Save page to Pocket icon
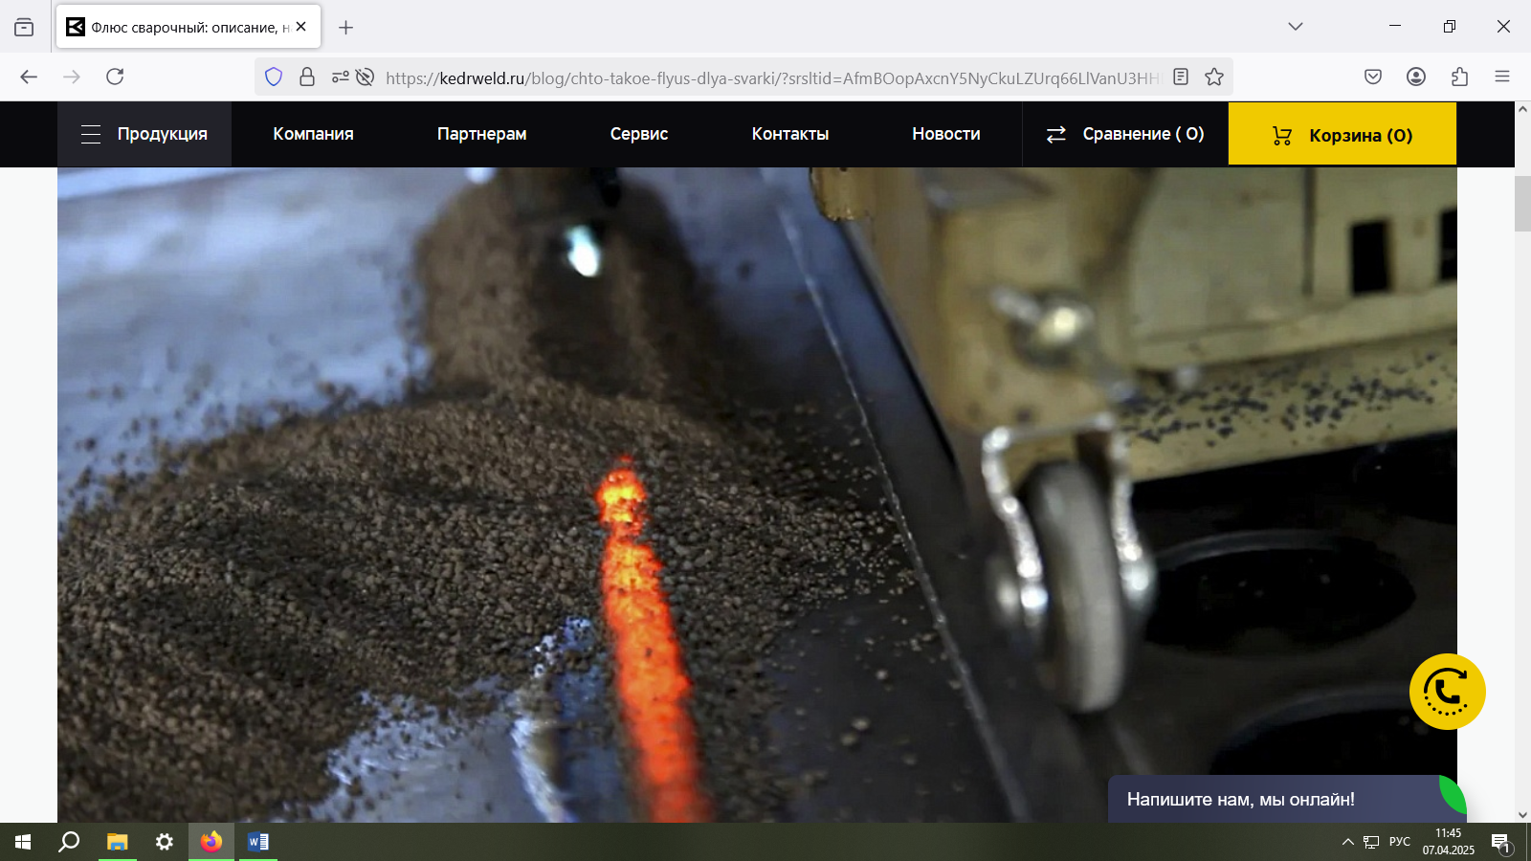 (x=1373, y=77)
